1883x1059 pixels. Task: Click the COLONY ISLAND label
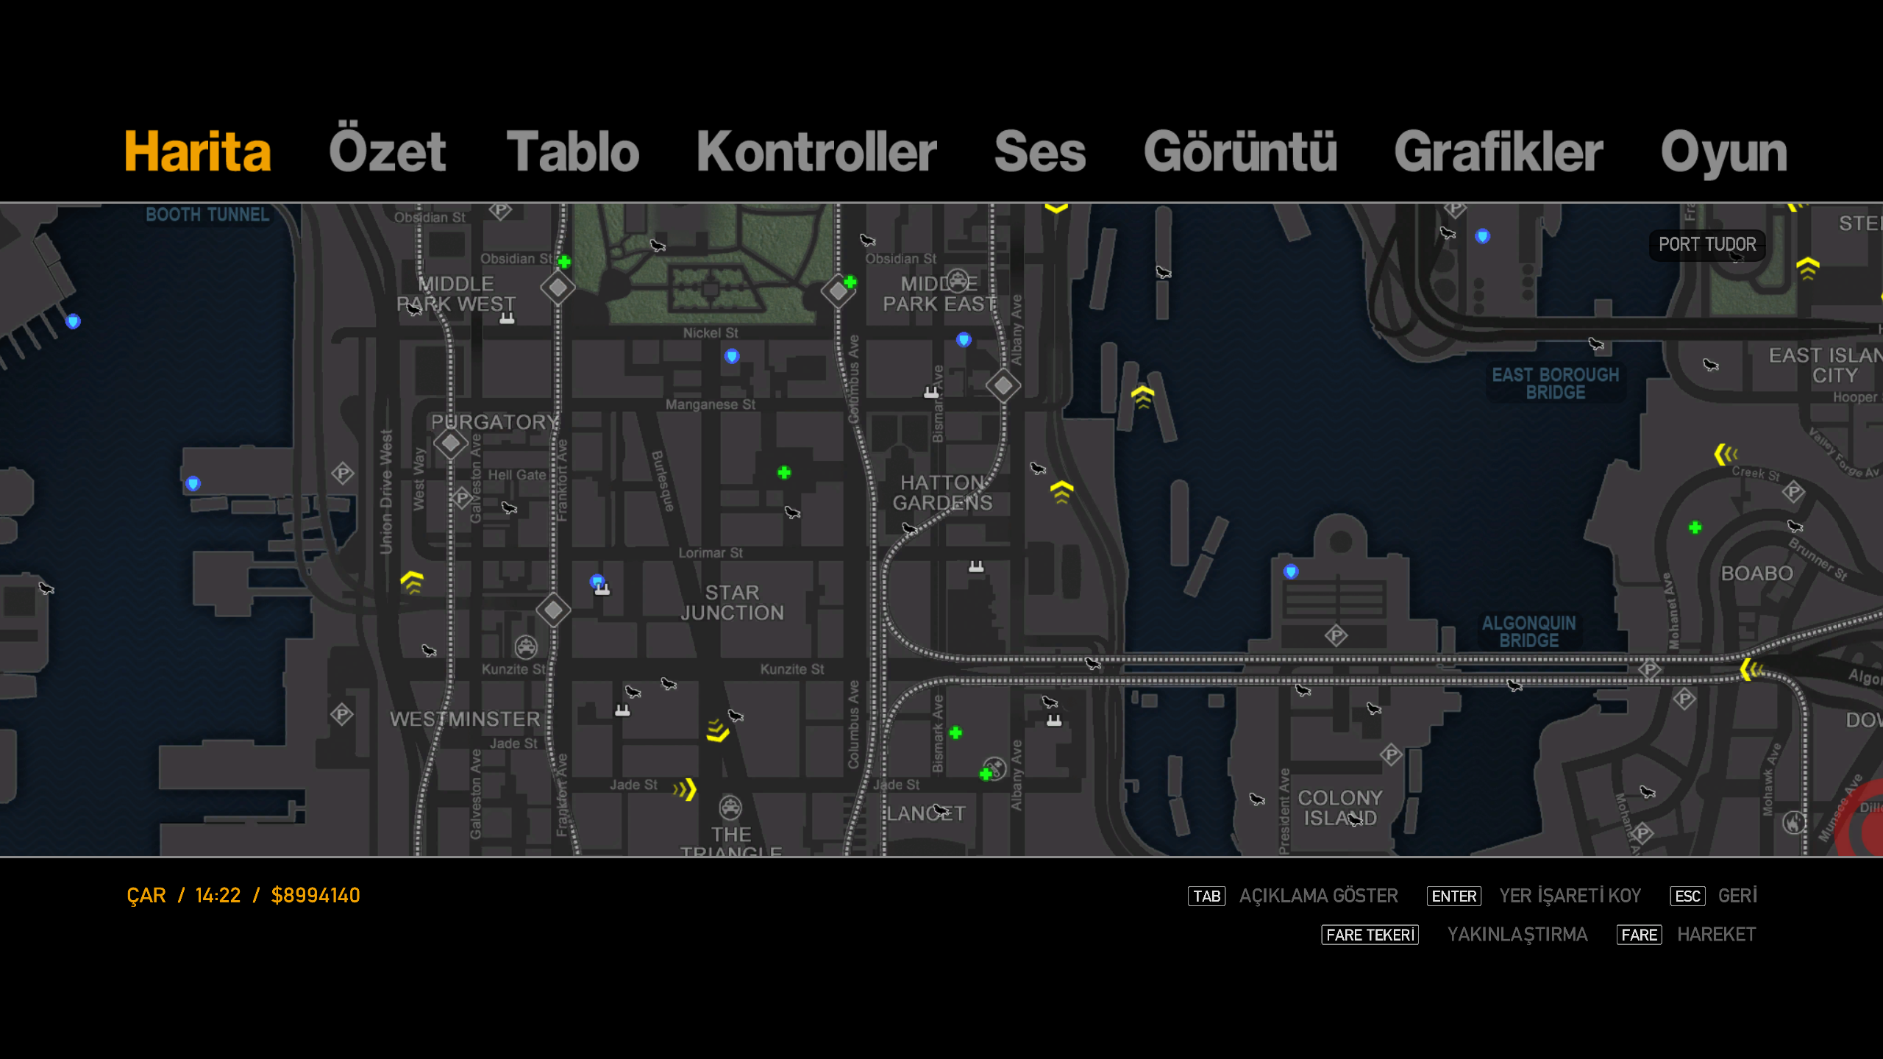[1339, 807]
